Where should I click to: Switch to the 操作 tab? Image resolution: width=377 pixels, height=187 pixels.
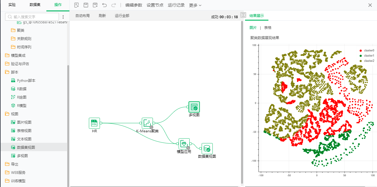(58, 5)
